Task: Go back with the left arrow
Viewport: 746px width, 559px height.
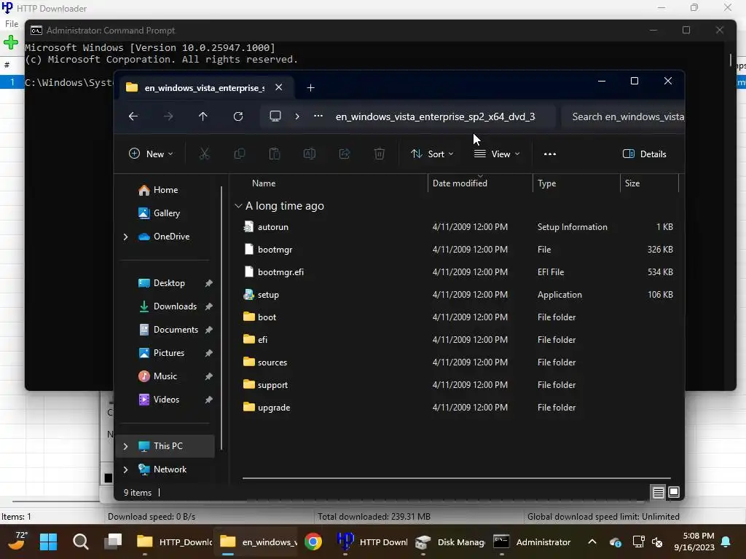Action: point(133,116)
